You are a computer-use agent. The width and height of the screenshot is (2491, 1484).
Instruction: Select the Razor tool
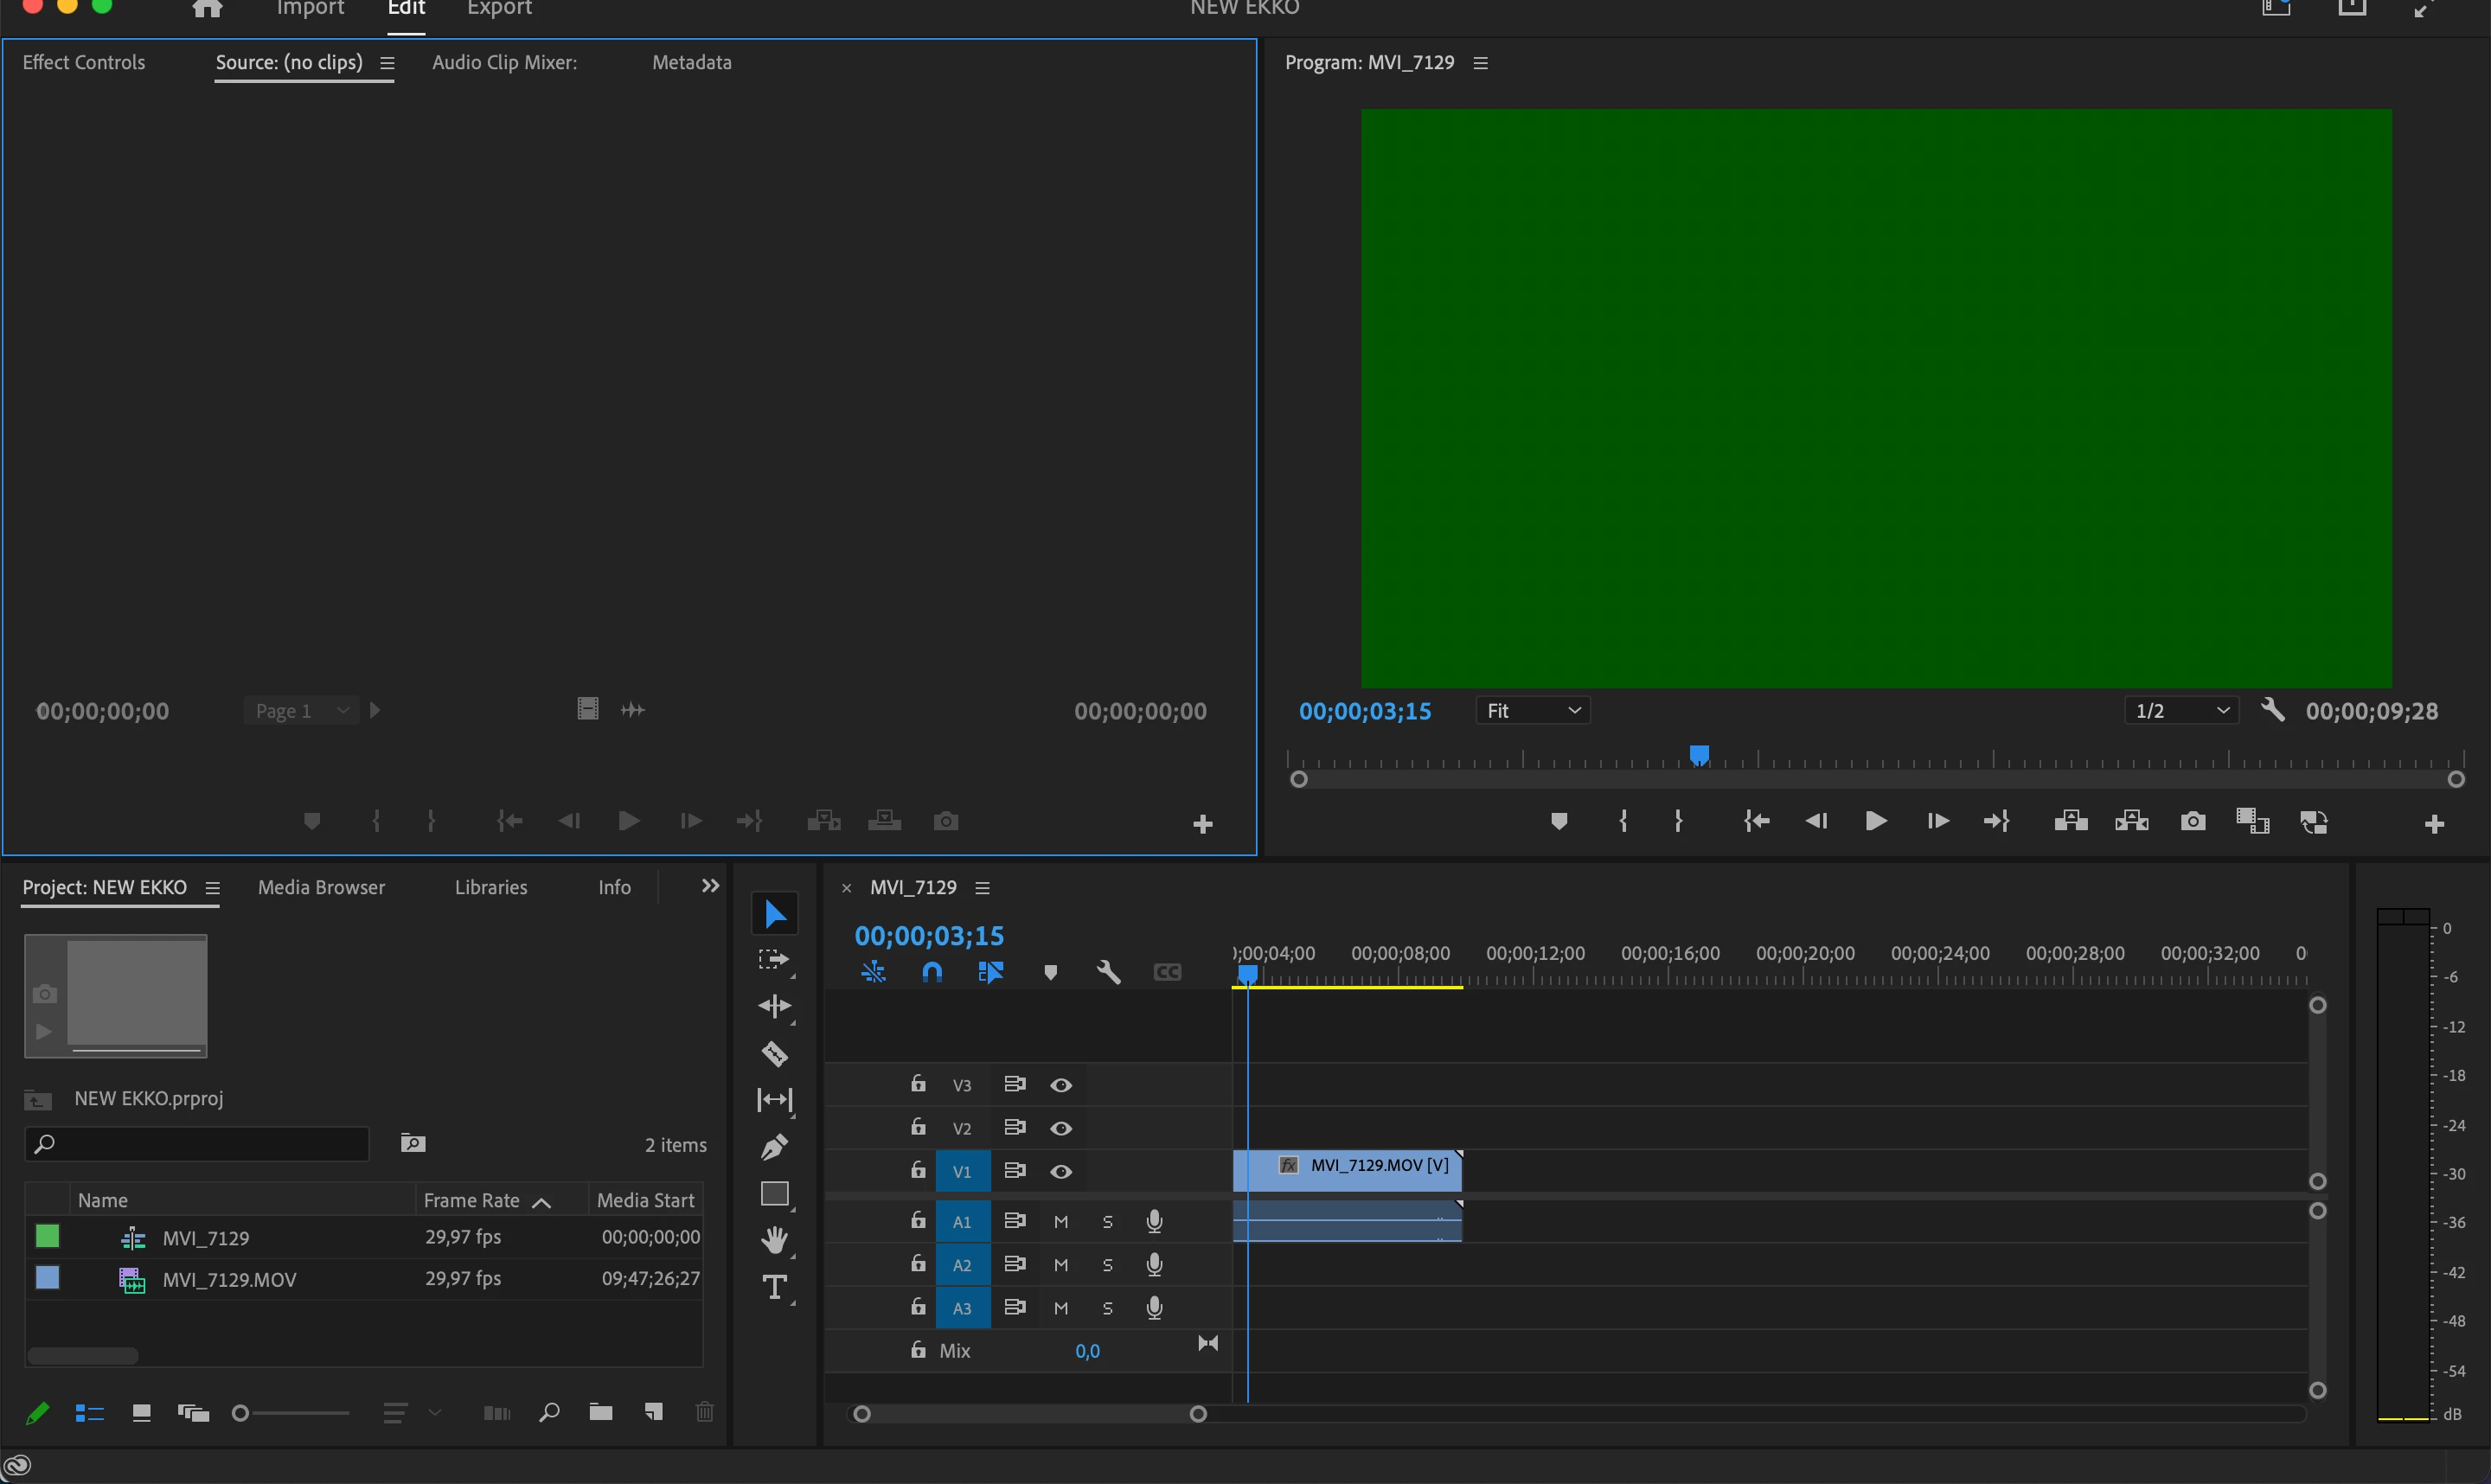click(775, 1053)
